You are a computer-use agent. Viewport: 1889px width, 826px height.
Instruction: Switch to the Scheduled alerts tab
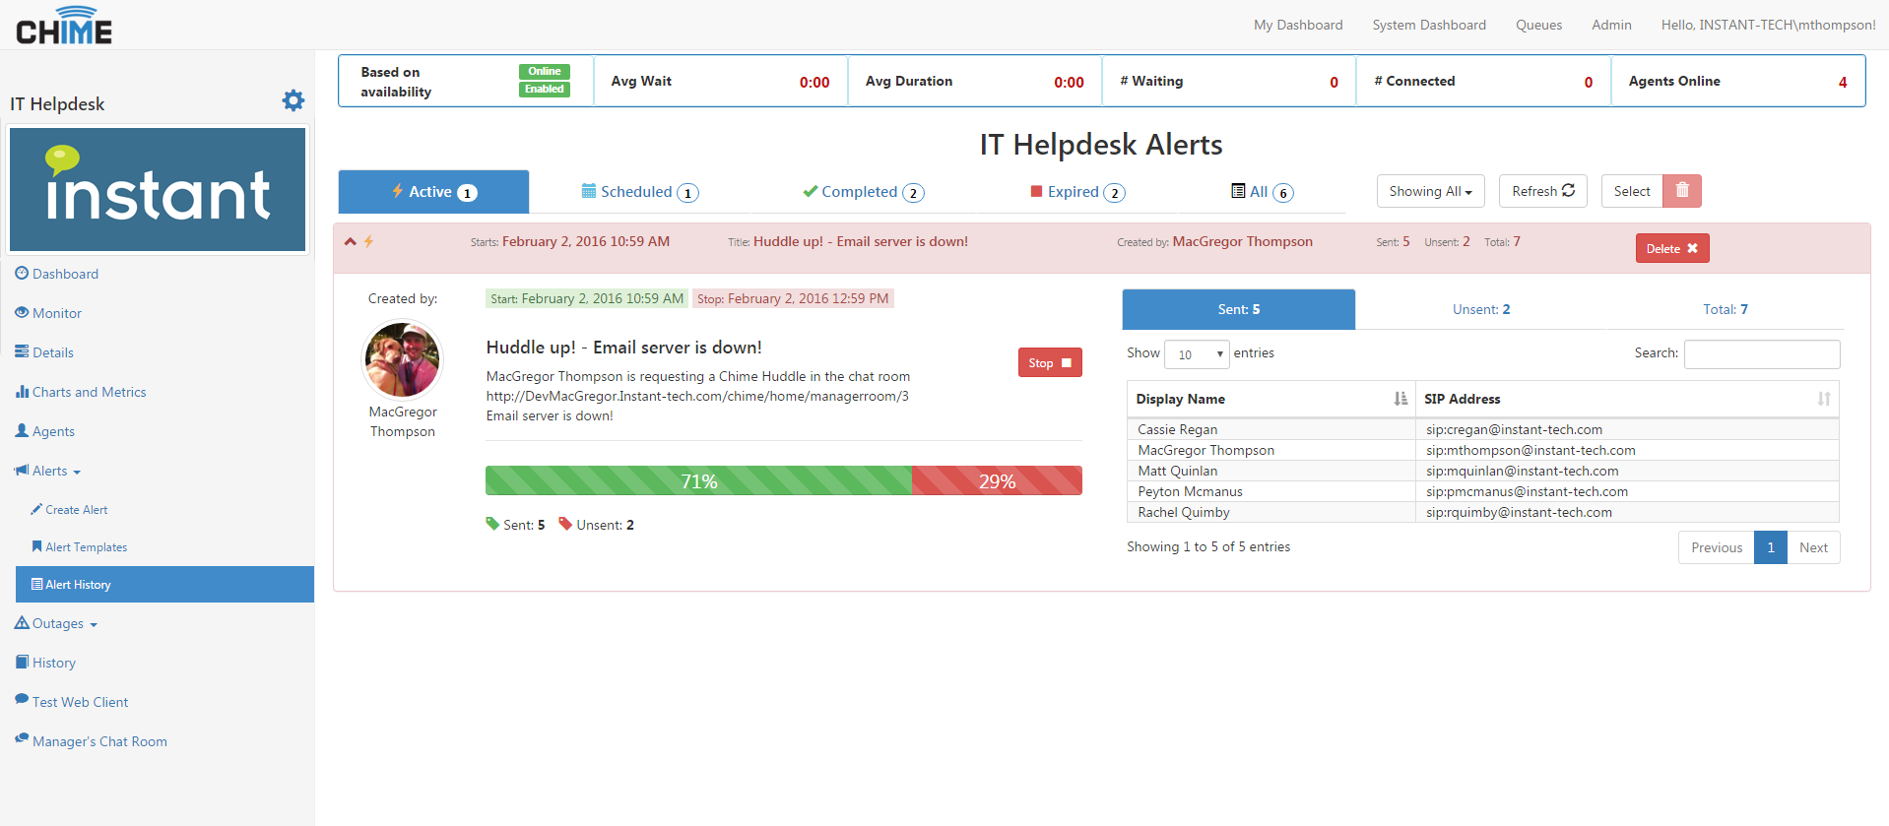click(639, 192)
